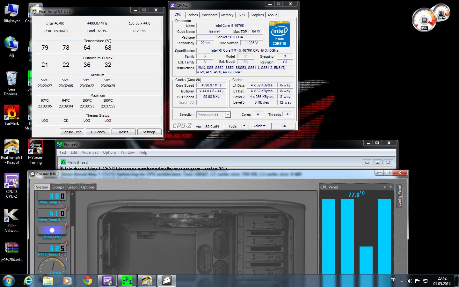Open Google Chrome from the taskbar
Screen dimensions: 459x287
point(88,281)
